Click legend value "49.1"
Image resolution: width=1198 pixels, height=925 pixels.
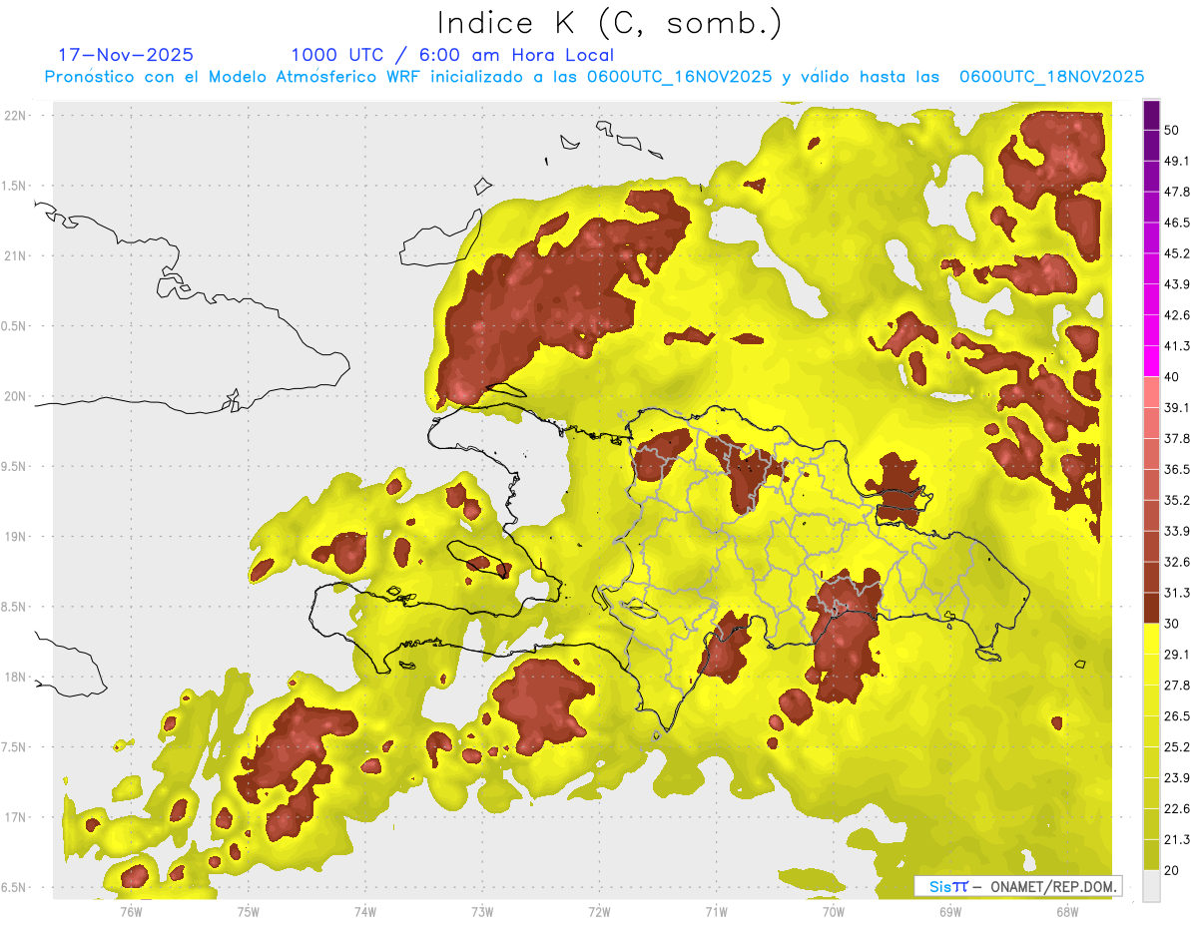tap(1177, 161)
